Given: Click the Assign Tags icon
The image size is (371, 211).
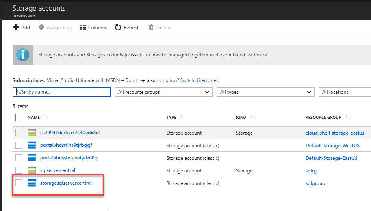Looking at the screenshot, I should click(41, 28).
